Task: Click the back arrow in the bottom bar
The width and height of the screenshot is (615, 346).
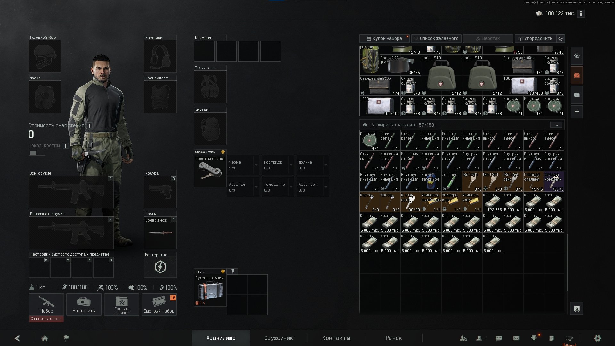Action: click(17, 338)
